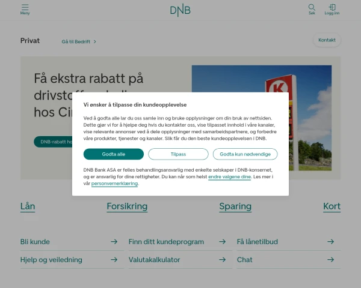Click arrow next to Hjelp og veiledning
361x288 pixels.
[x=114, y=260]
